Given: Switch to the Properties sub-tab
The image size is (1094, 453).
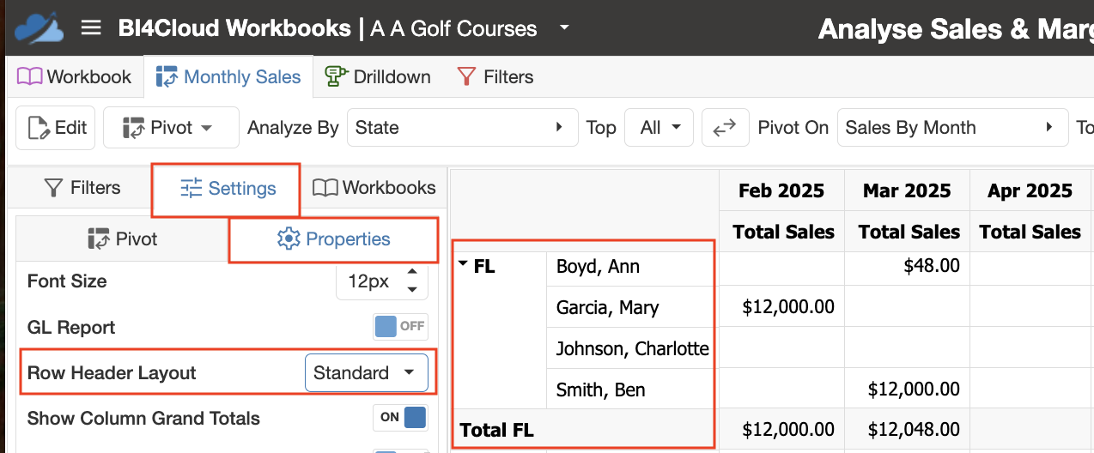Looking at the screenshot, I should coord(334,239).
